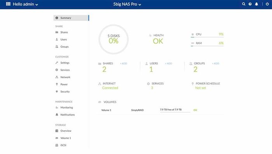Click the Security shield icon
This screenshot has height=154, width=272.
(x=57, y=91)
